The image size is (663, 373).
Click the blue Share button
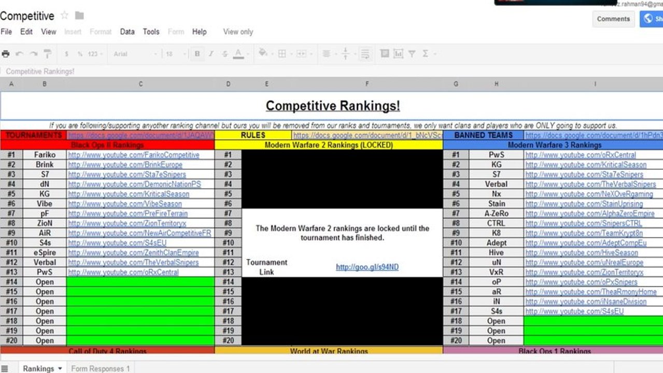pyautogui.click(x=652, y=19)
